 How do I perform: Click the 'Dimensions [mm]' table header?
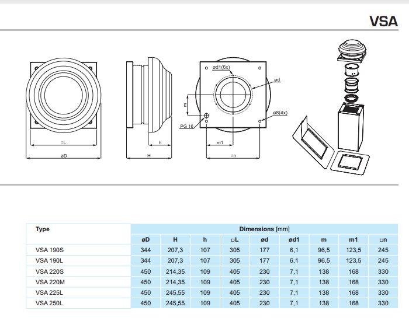click(264, 229)
